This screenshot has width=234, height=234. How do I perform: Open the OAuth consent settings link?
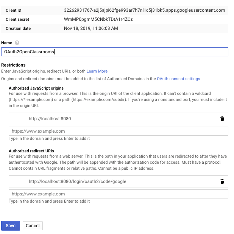pyautogui.click(x=179, y=79)
